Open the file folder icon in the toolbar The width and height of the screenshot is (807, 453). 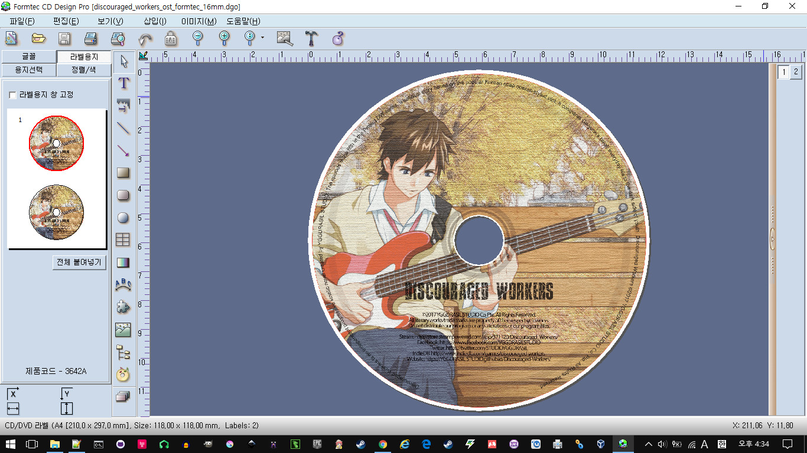pos(38,39)
